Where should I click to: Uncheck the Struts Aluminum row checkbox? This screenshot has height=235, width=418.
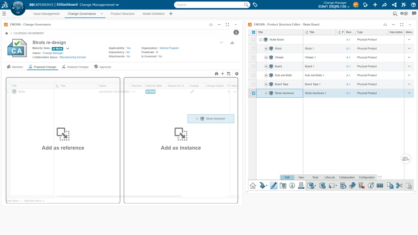coord(253,93)
